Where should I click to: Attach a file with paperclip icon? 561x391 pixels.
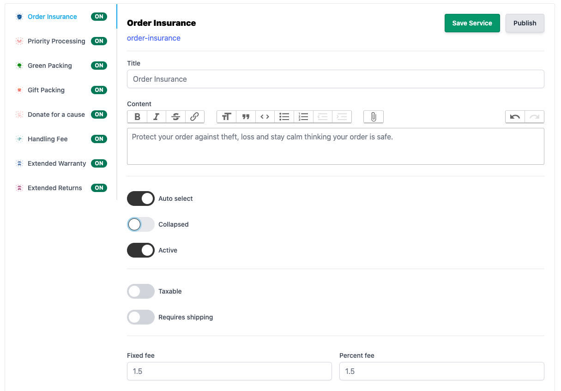pos(373,117)
